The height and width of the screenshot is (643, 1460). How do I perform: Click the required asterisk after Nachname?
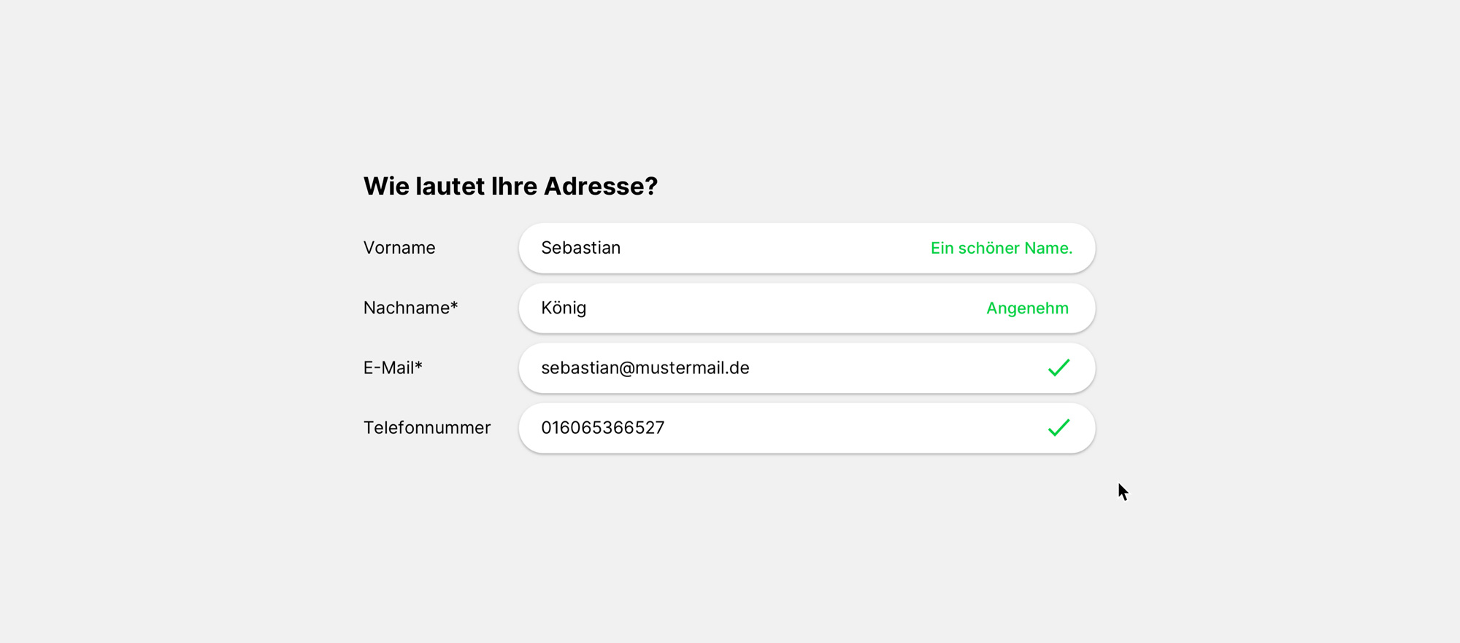tap(454, 305)
